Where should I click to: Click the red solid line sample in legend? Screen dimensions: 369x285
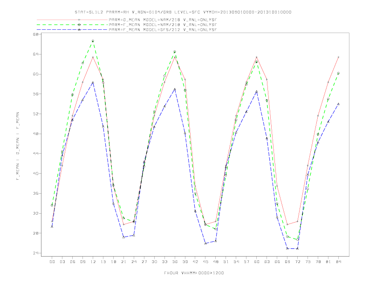(72, 20)
